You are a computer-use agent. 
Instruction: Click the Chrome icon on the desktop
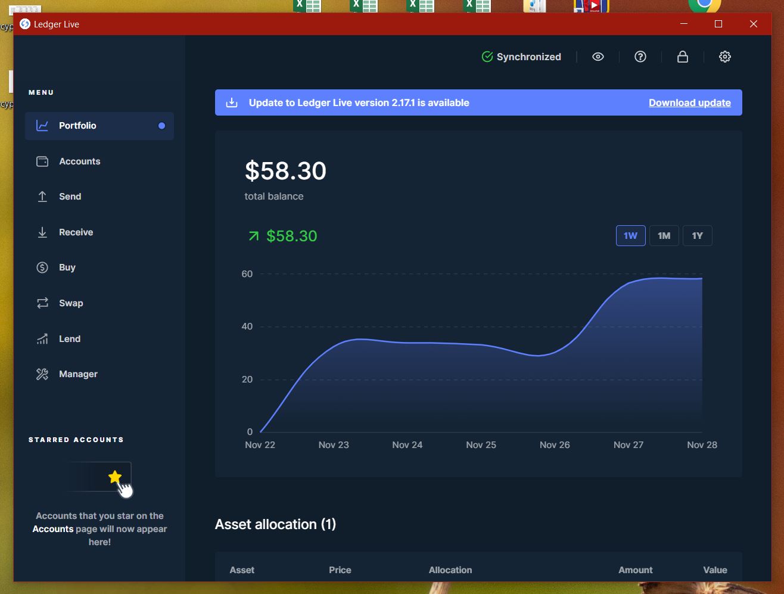click(x=705, y=6)
